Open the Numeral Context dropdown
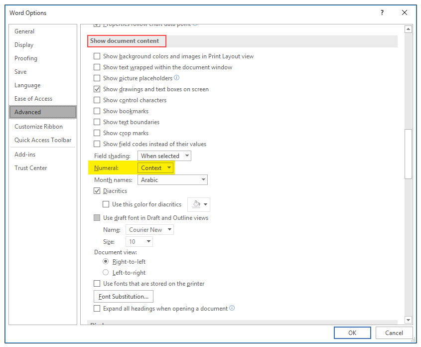Image resolution: width=421 pixels, height=347 pixels. coord(155,168)
